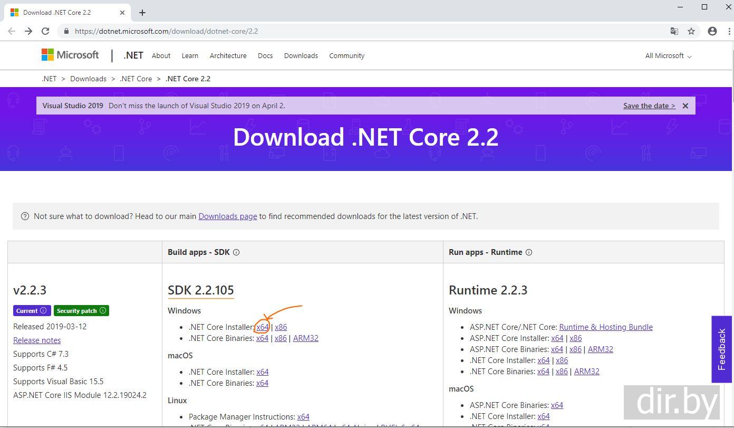Go to .NET in the breadcrumb
The width and height of the screenshot is (734, 428).
coord(49,79)
